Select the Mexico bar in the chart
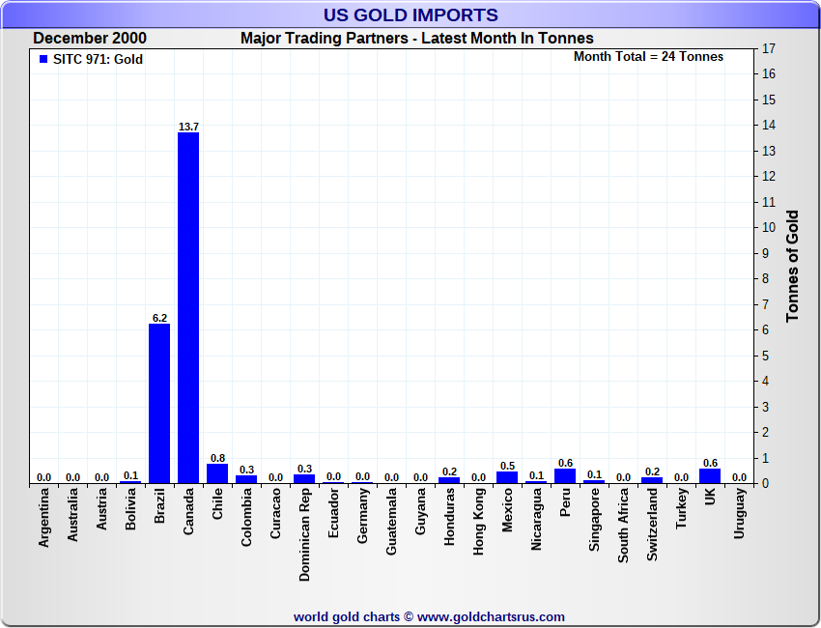821x628 pixels. click(507, 477)
